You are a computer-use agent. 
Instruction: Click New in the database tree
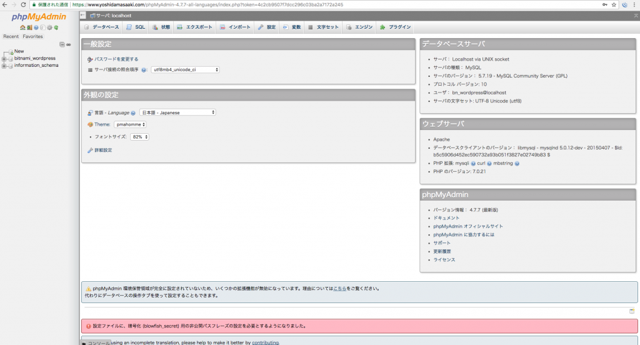click(19, 51)
